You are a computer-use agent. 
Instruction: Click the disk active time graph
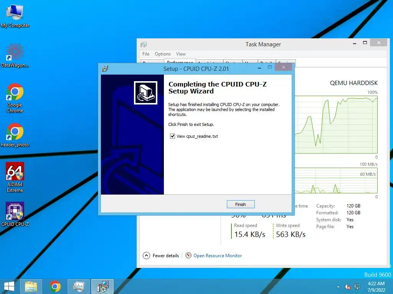click(x=336, y=124)
